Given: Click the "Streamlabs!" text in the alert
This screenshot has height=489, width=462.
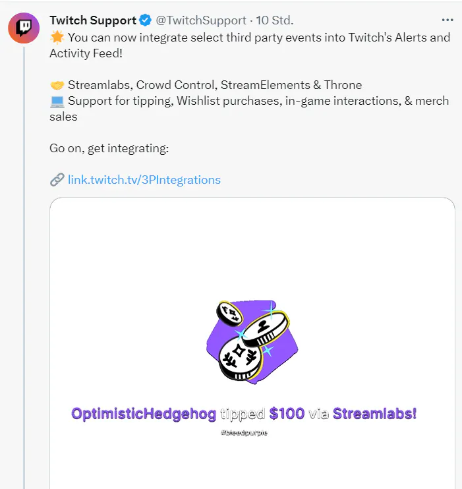Looking at the screenshot, I should coord(375,414).
